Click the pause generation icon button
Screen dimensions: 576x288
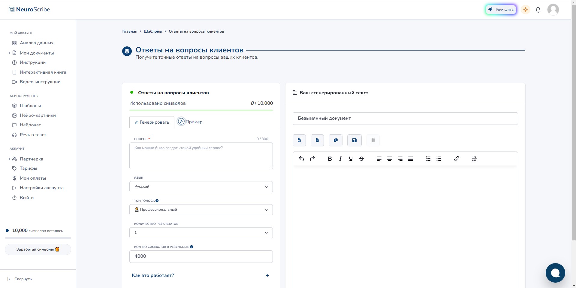(373, 140)
